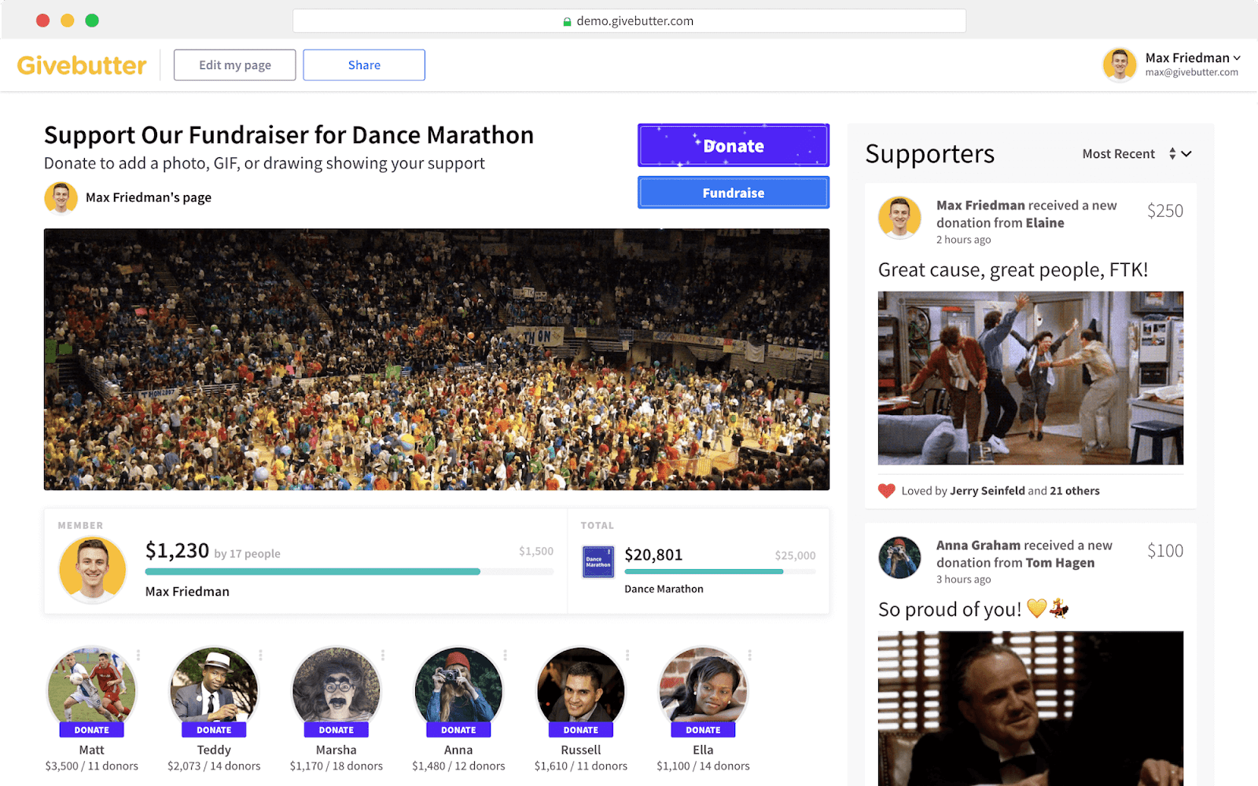Click the Dance Marathon team logo icon
The width and height of the screenshot is (1258, 786).
tap(598, 562)
